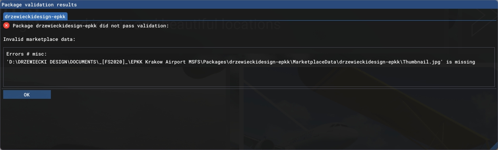Click the blank area below the OK button
The width and height of the screenshot is (498, 150).
[249, 124]
